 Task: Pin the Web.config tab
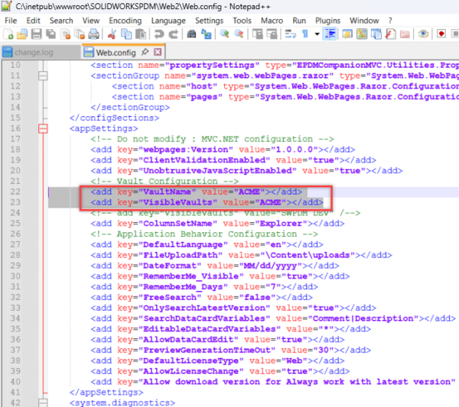[x=146, y=52]
